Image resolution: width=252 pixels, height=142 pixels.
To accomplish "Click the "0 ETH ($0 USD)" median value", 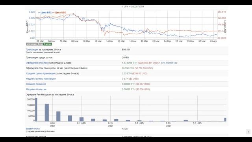I will (x=130, y=79).
